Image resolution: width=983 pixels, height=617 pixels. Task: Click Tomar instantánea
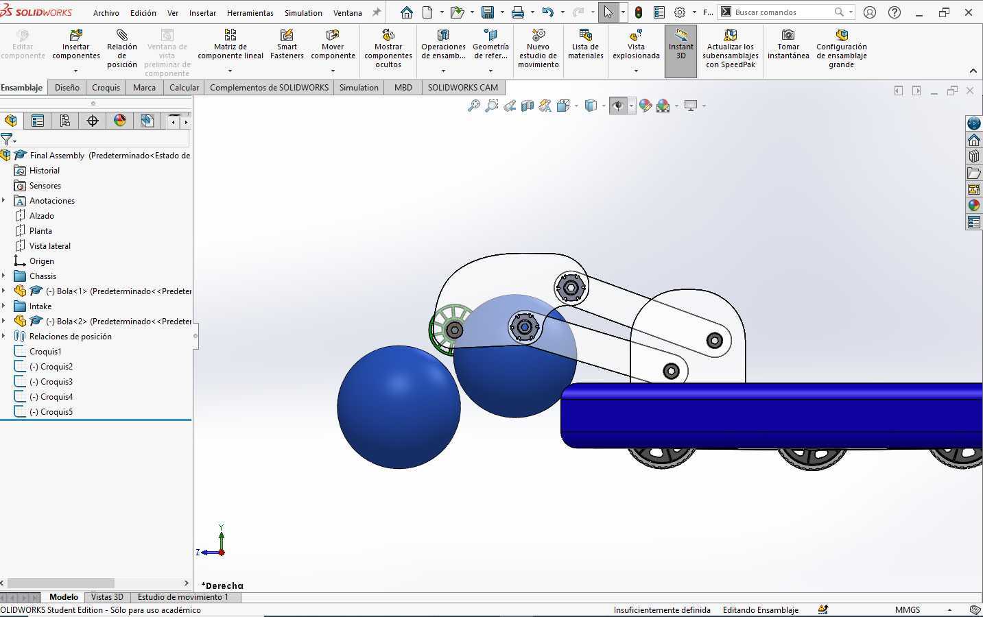pos(788,45)
